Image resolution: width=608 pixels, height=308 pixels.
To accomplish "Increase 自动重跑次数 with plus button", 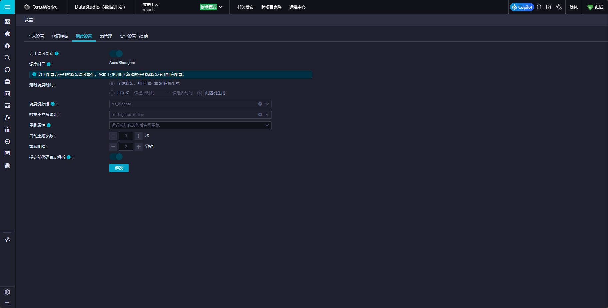I will click(x=139, y=136).
